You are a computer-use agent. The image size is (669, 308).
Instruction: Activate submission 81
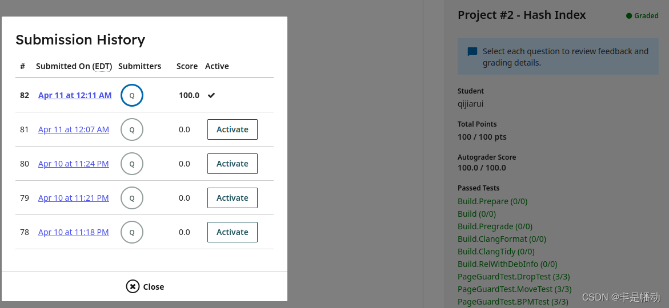(233, 129)
